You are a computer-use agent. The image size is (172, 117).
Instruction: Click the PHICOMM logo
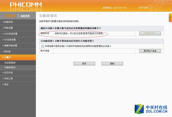tap(26, 5)
